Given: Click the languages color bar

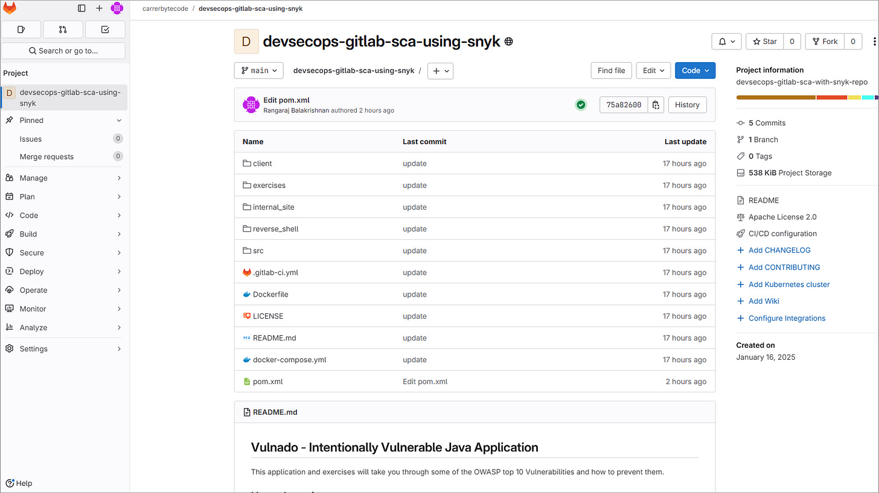Looking at the screenshot, I should click(807, 97).
